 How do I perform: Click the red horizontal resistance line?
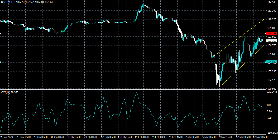[133, 34]
